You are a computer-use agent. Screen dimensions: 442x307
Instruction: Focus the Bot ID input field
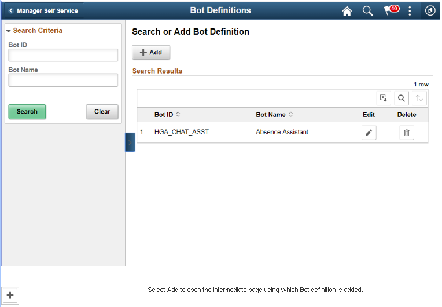[x=63, y=55]
